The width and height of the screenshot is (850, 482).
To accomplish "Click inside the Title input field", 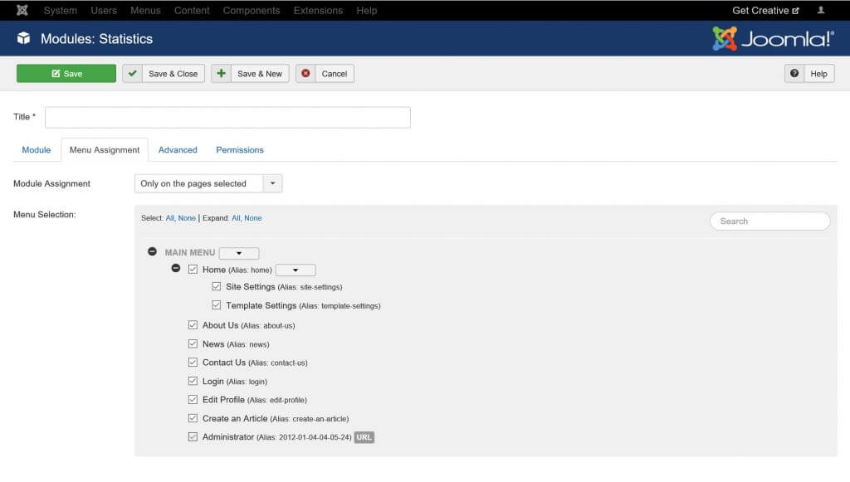I will (x=228, y=117).
